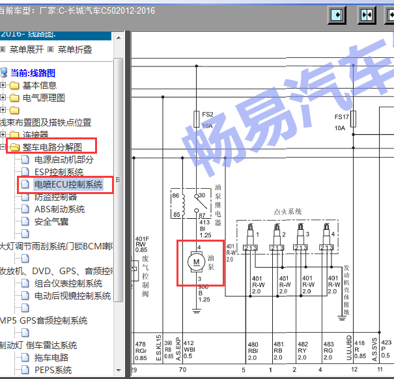This screenshot has width=394, height=379.
Task: Click page icon beside PEPS系统
Action: pyautogui.click(x=25, y=370)
